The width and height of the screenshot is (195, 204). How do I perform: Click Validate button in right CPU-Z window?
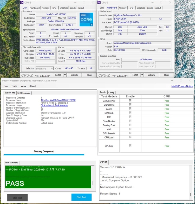pyautogui.click(x=151, y=75)
